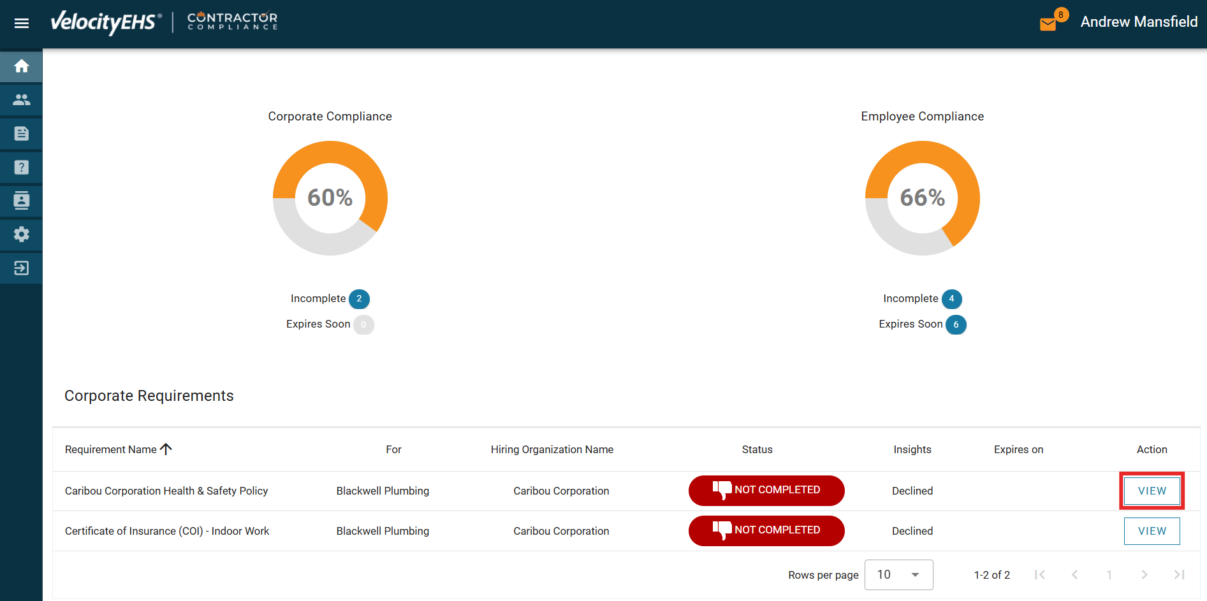Image resolution: width=1207 pixels, height=601 pixels.
Task: Go to the Home dashboard icon
Action: click(22, 66)
